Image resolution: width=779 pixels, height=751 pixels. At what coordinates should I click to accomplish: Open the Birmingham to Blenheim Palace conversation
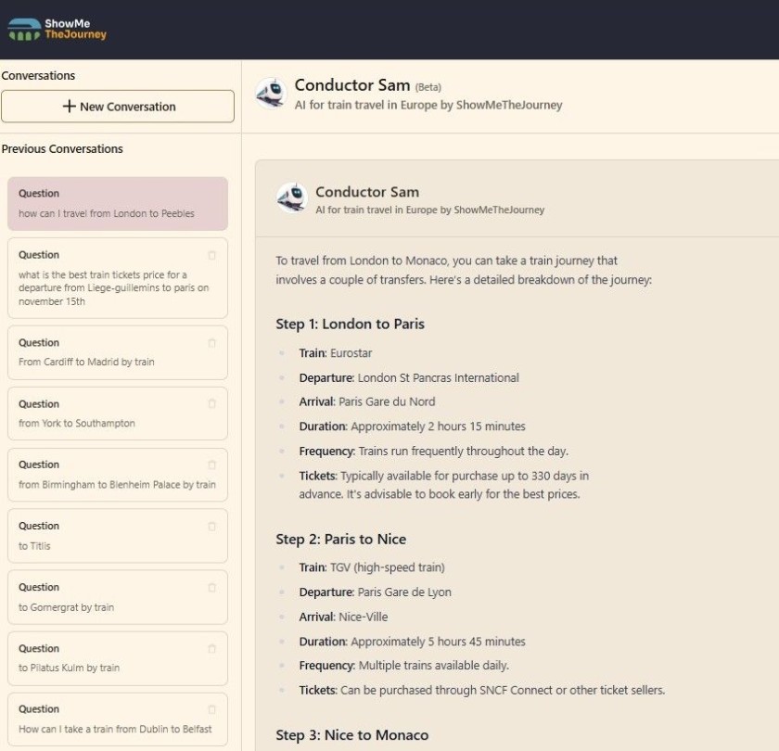point(118,475)
